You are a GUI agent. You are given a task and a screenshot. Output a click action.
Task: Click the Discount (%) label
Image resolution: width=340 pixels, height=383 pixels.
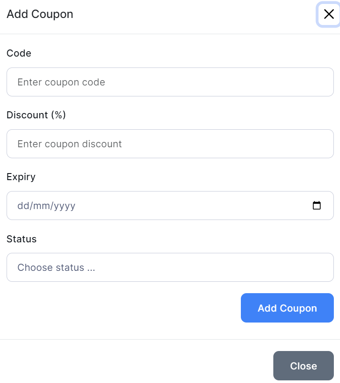[36, 115]
